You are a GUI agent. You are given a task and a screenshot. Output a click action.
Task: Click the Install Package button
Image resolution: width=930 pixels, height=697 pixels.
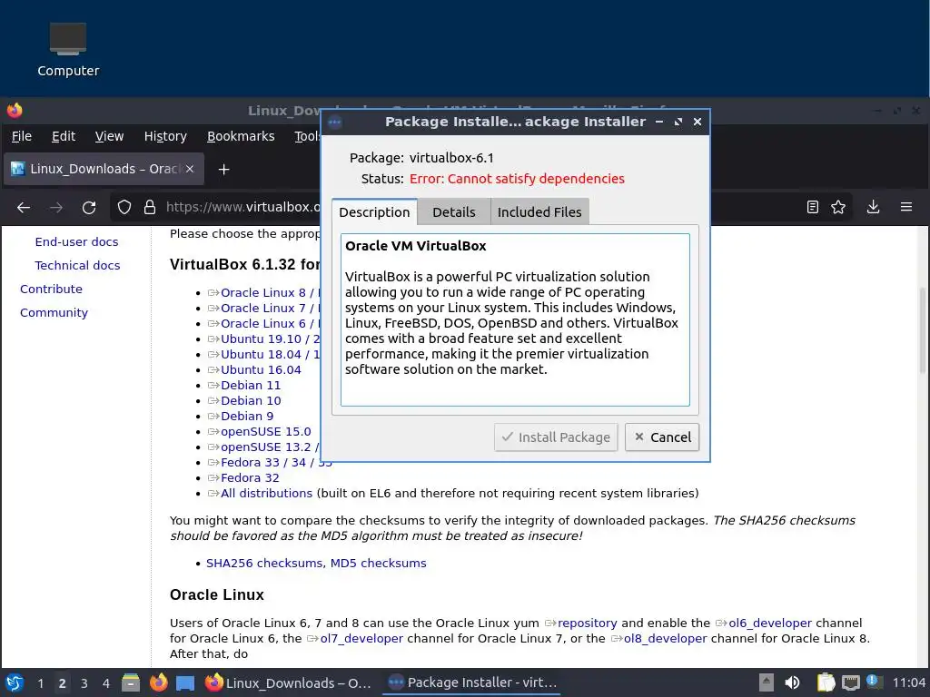coord(556,437)
